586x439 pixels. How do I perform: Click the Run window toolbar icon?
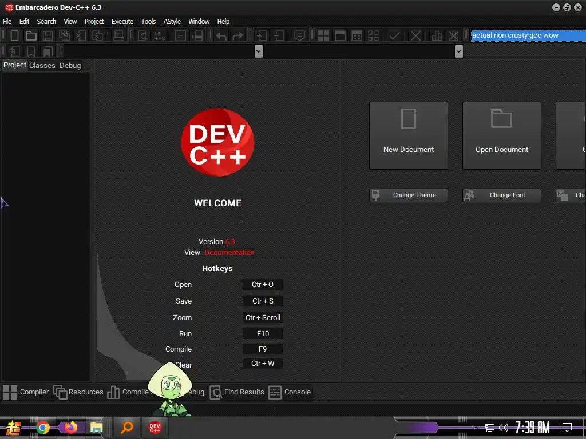click(340, 36)
